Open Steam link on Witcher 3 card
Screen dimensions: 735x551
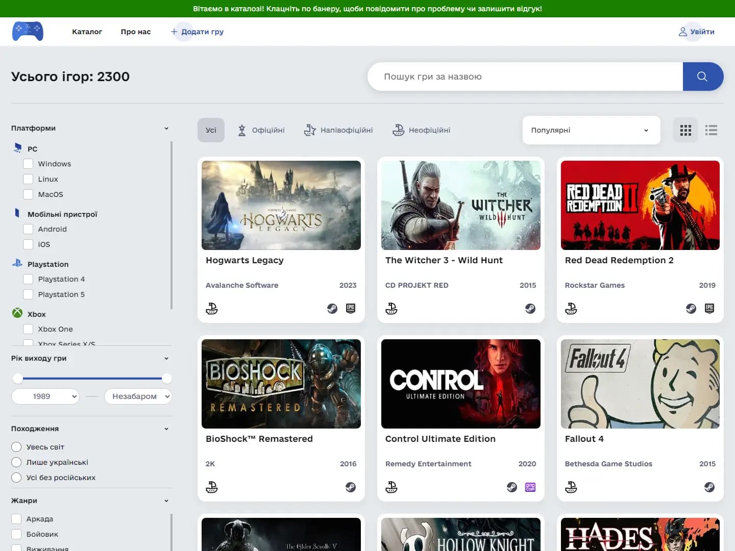530,309
